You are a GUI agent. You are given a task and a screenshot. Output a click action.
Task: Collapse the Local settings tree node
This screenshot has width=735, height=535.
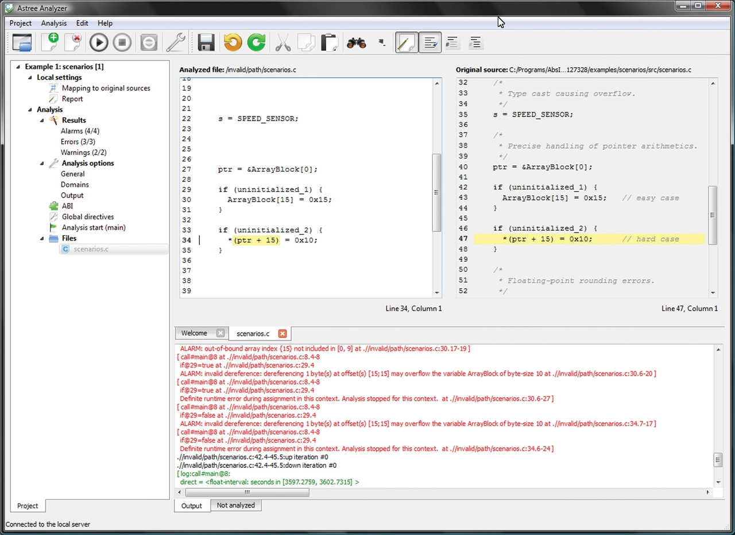(x=30, y=77)
